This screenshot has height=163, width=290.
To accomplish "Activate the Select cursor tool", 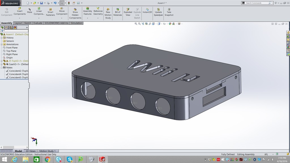I will coord(62,3).
